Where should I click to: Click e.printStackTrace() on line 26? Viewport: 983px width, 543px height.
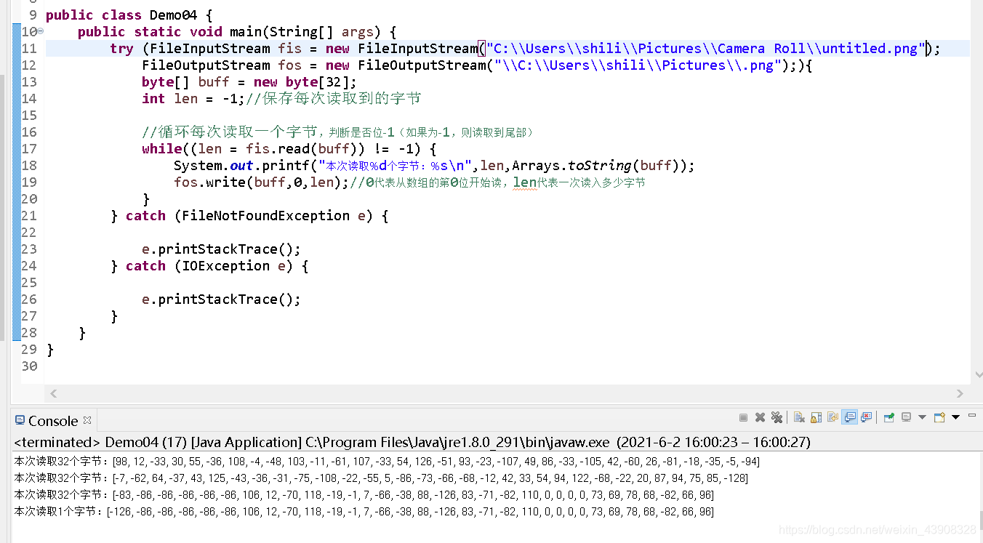(x=221, y=299)
